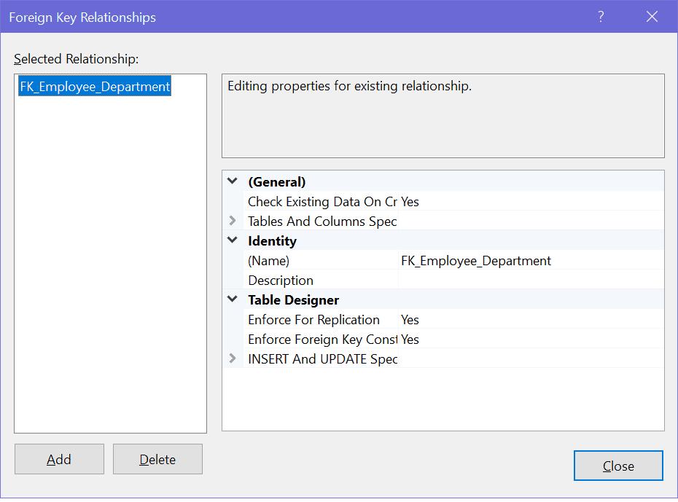Click the Close button
This screenshot has width=678, height=502.
[618, 466]
